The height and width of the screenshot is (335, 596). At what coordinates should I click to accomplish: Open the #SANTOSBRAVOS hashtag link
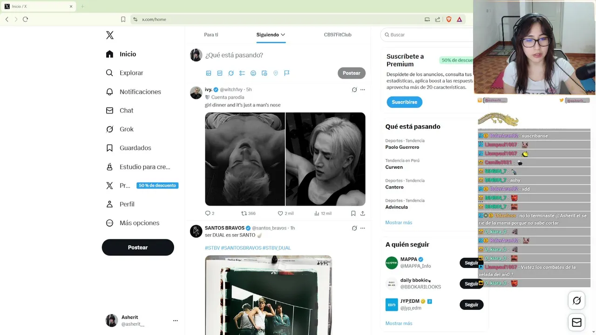[241, 248]
